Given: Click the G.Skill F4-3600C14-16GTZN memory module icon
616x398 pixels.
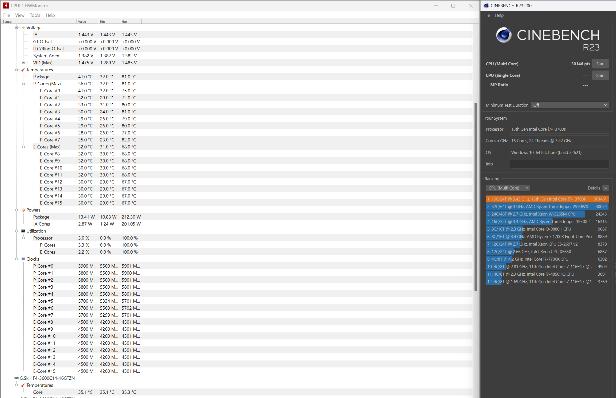Looking at the screenshot, I should point(16,378).
